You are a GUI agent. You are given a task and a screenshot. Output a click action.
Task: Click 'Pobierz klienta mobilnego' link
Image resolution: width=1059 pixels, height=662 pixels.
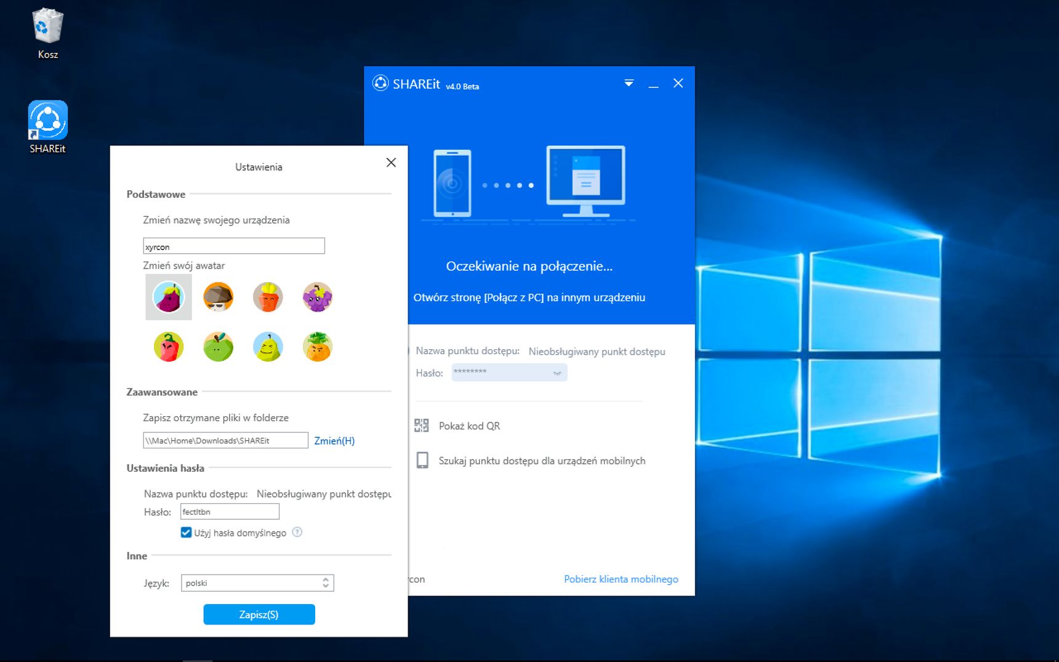[621, 579]
